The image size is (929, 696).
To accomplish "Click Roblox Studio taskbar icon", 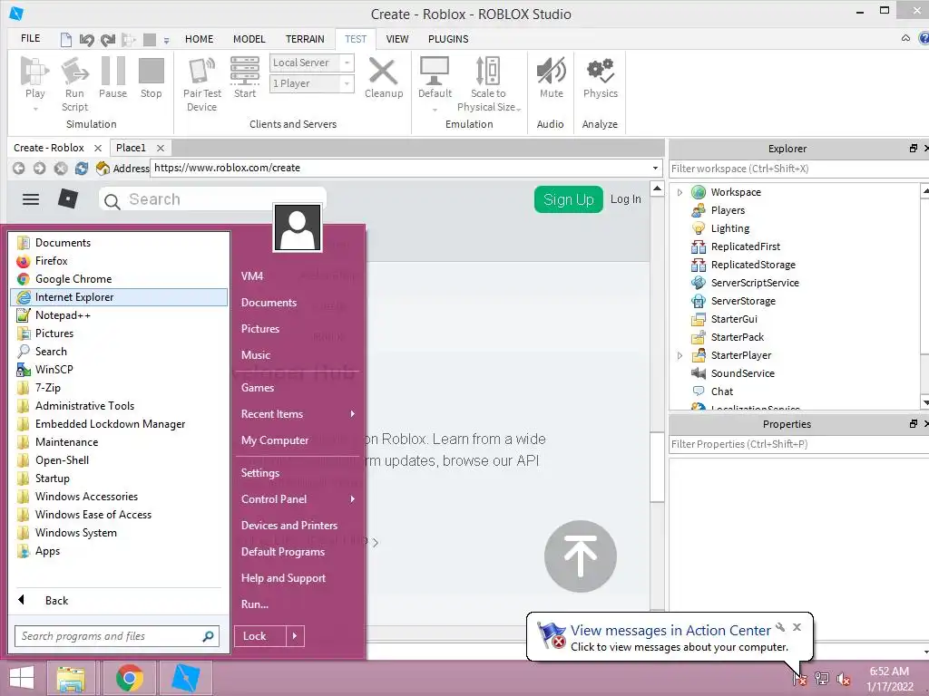I will point(185,678).
